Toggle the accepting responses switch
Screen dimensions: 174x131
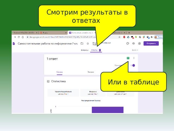tap(133, 65)
